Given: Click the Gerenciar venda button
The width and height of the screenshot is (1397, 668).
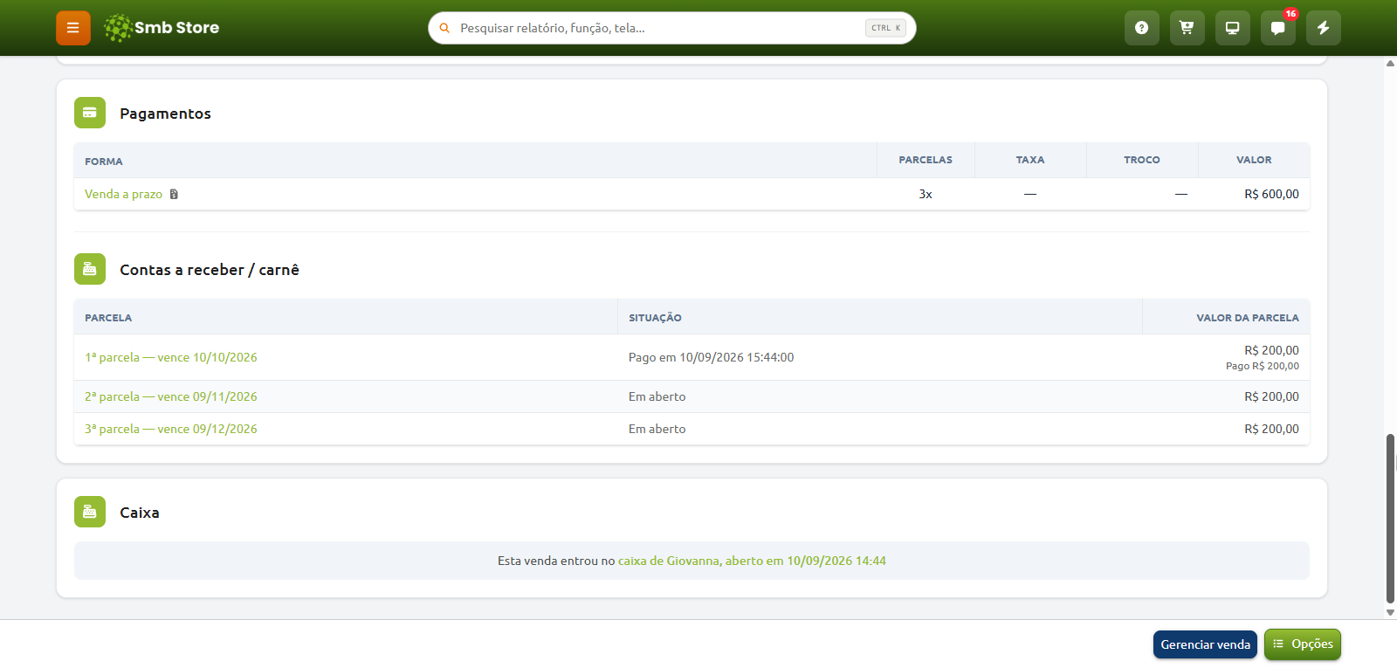Looking at the screenshot, I should coord(1205,644).
